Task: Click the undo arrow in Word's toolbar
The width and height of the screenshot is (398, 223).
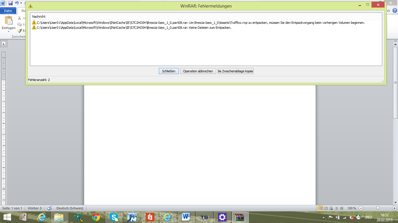Action: click(x=17, y=3)
